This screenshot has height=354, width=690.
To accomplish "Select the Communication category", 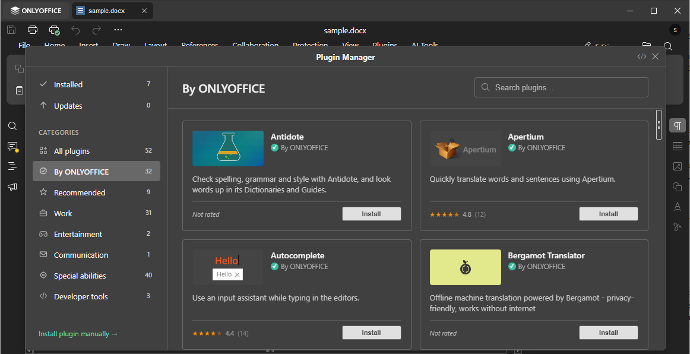I will click(96, 254).
